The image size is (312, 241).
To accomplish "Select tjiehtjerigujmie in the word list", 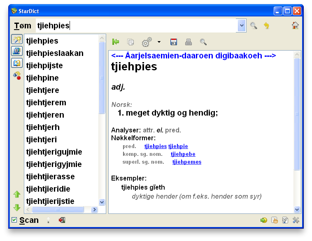I will [x=62, y=152].
